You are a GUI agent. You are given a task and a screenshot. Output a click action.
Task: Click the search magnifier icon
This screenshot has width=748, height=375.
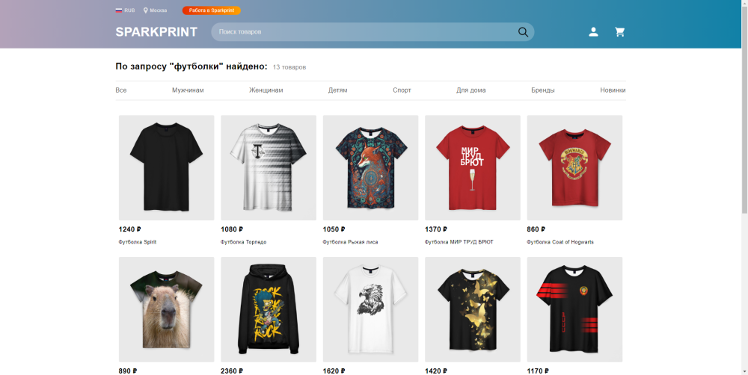pyautogui.click(x=523, y=32)
